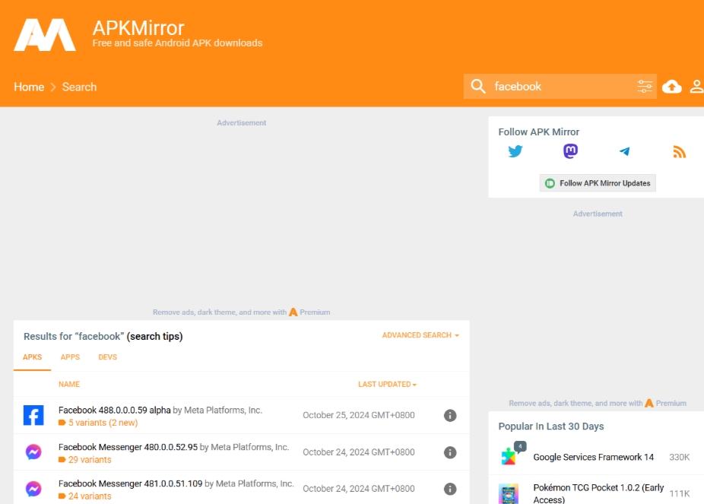Screen dimensions: 704x504
Task: Click Messenger icon for version 480.0.0.52.95
Action: 33,452
